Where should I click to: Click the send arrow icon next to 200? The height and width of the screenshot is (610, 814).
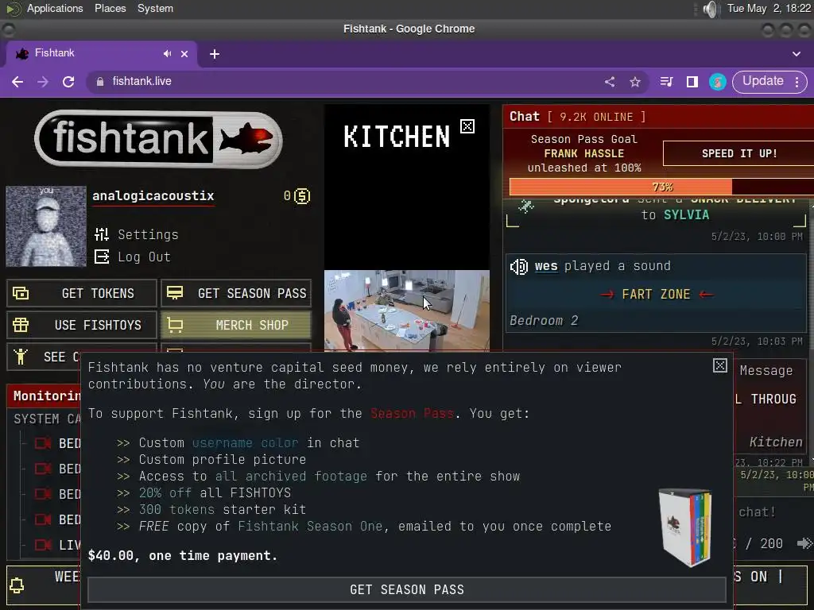point(804,543)
